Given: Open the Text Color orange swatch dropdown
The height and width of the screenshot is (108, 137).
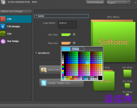Looking at the screenshot, I should (66, 43).
